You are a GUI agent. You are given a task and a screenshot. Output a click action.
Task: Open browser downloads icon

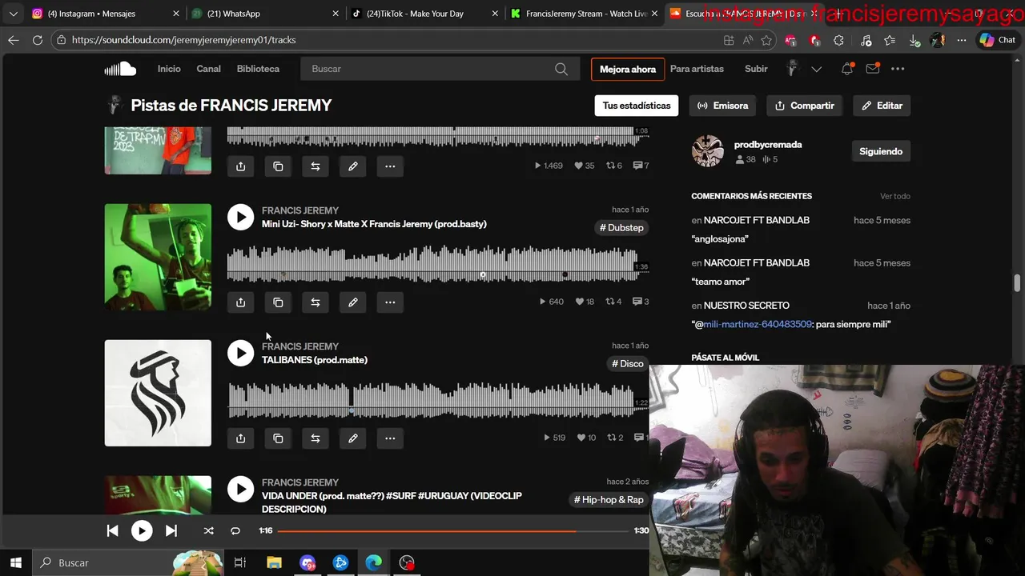914,40
